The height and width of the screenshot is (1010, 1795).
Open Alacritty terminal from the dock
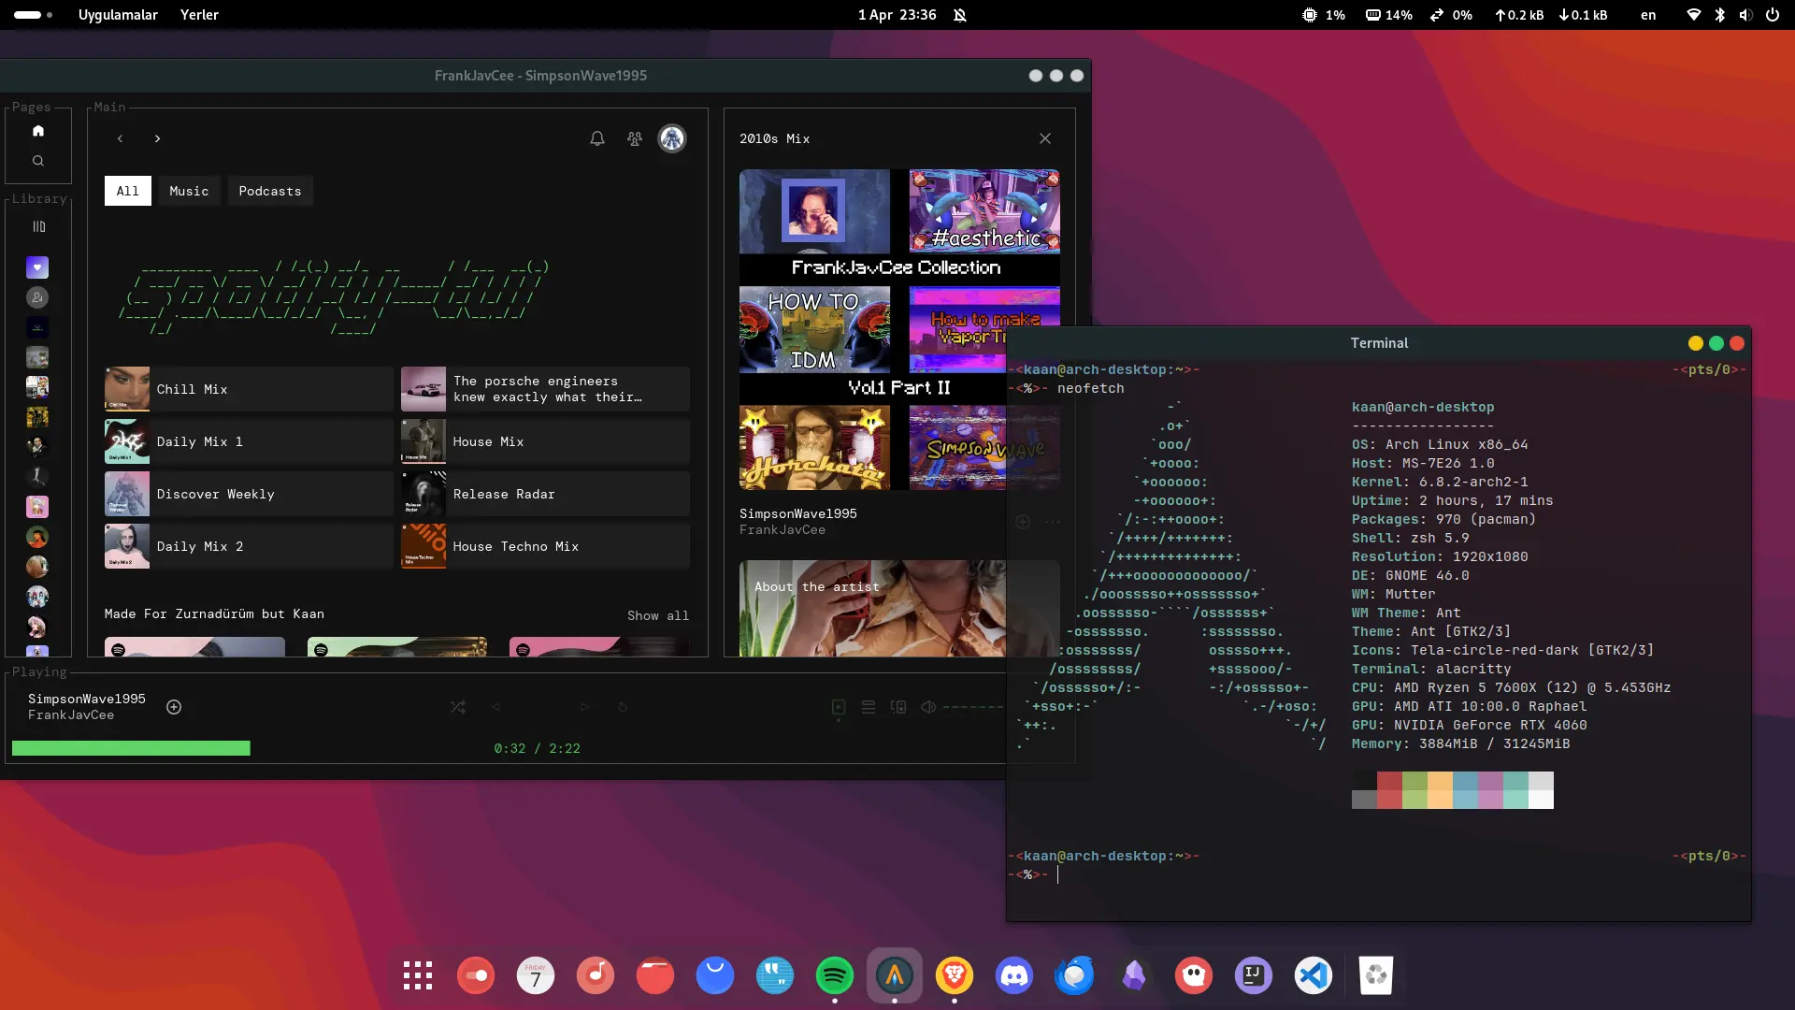895,975
